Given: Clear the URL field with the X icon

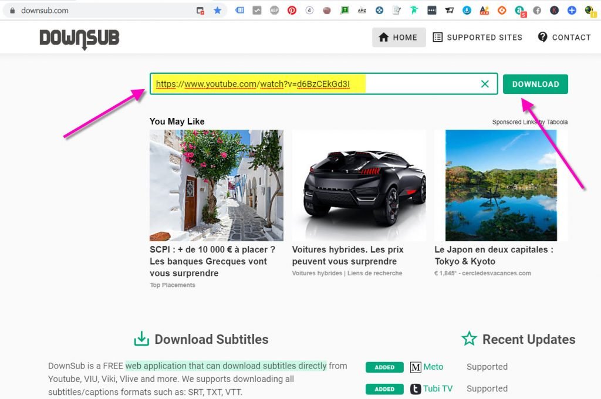Looking at the screenshot, I should [x=485, y=84].
